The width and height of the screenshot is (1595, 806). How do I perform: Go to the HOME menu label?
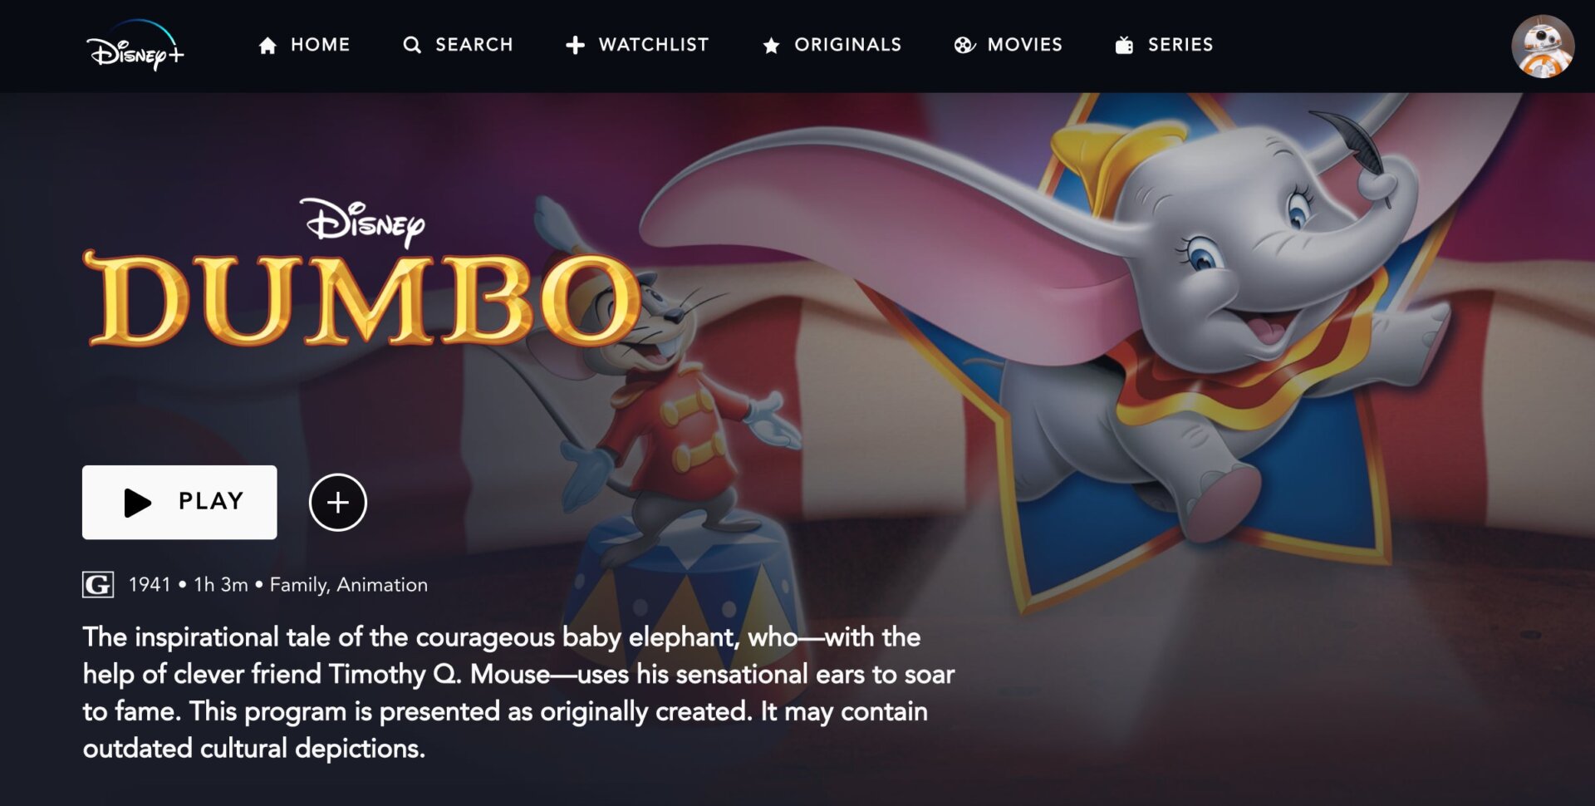pos(321,45)
